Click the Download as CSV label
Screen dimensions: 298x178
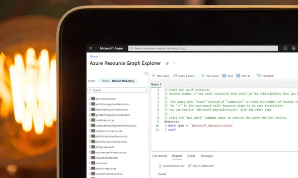point(174,166)
